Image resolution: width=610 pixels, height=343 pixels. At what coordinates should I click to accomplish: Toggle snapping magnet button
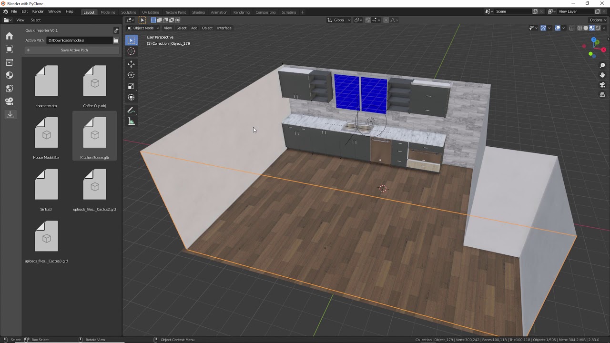tap(368, 20)
